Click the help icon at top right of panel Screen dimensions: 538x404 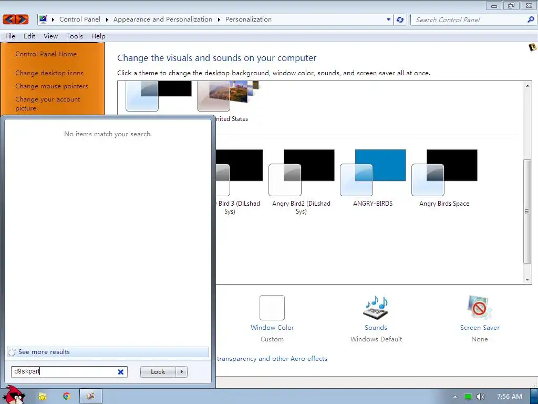[x=533, y=47]
